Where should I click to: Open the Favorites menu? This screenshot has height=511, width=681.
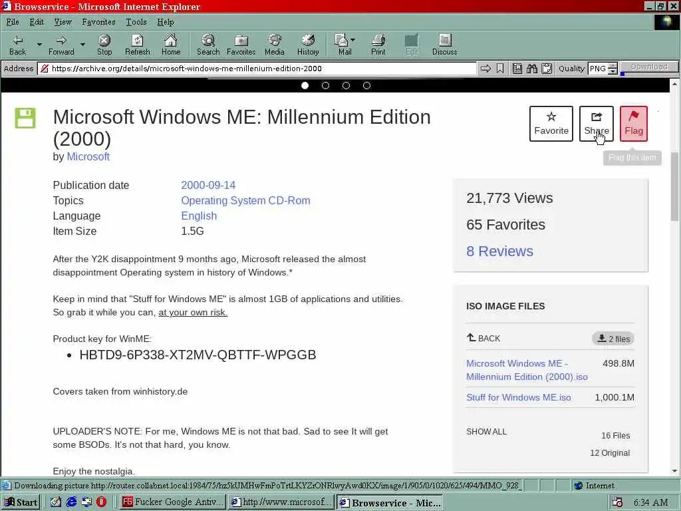(x=98, y=22)
